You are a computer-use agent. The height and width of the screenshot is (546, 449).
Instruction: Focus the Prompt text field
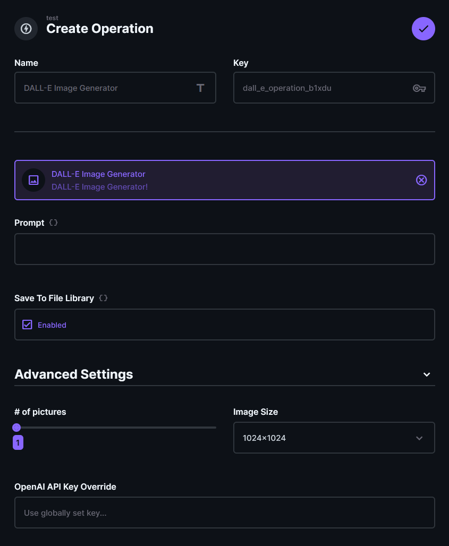click(x=225, y=249)
